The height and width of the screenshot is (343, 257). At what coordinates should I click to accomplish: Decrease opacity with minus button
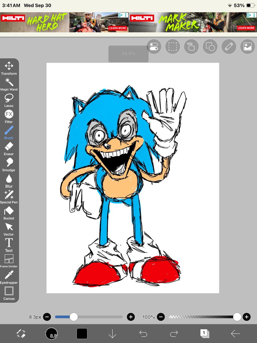(x=161, y=317)
